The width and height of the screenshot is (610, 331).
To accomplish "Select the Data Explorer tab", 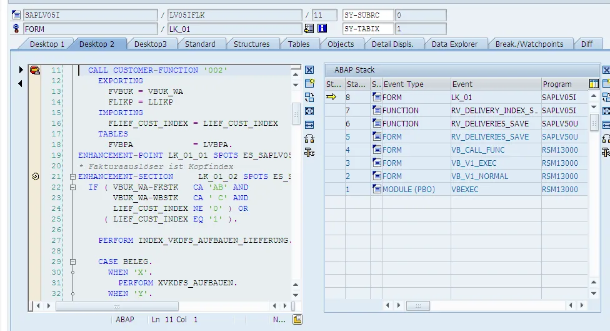I will click(x=454, y=44).
